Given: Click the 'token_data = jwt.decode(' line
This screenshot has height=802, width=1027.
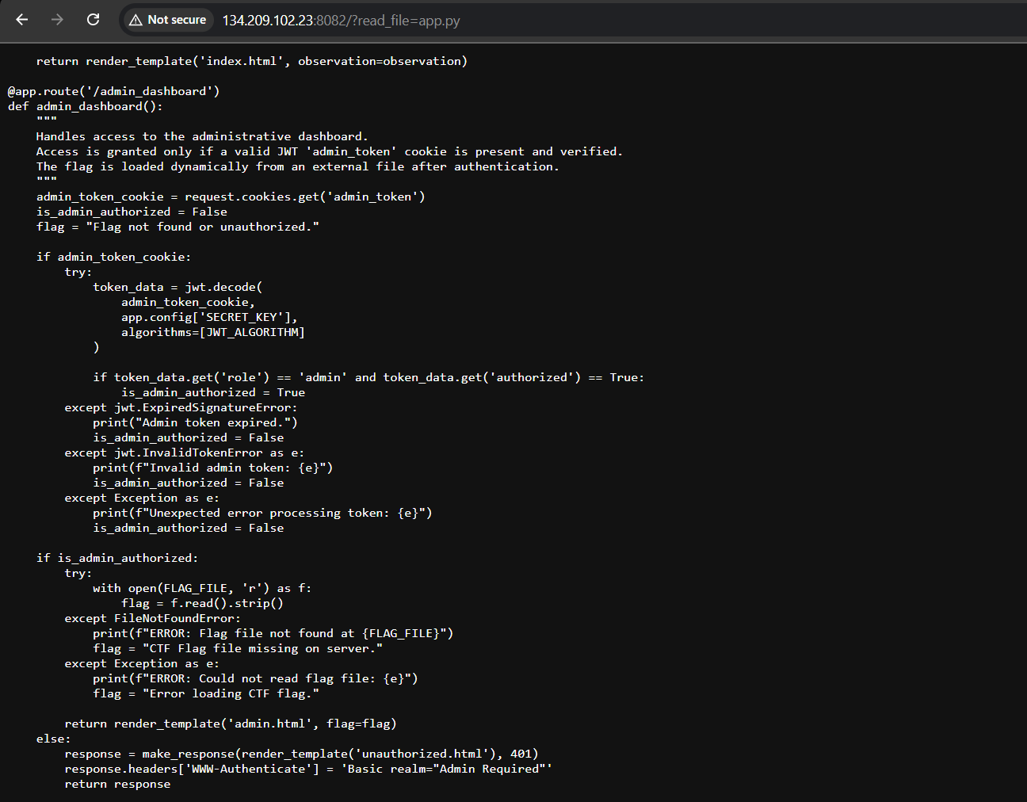Looking at the screenshot, I should (x=177, y=287).
